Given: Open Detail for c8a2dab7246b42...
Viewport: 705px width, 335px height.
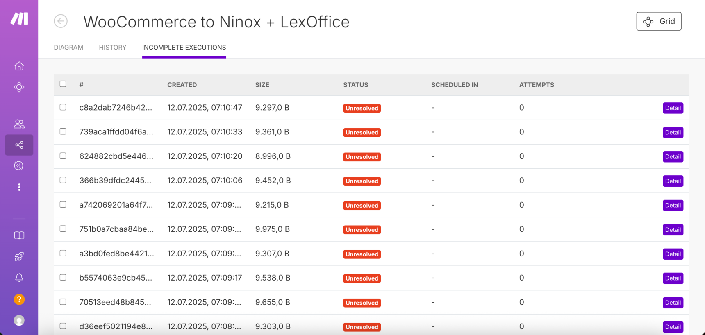Looking at the screenshot, I should tap(673, 108).
